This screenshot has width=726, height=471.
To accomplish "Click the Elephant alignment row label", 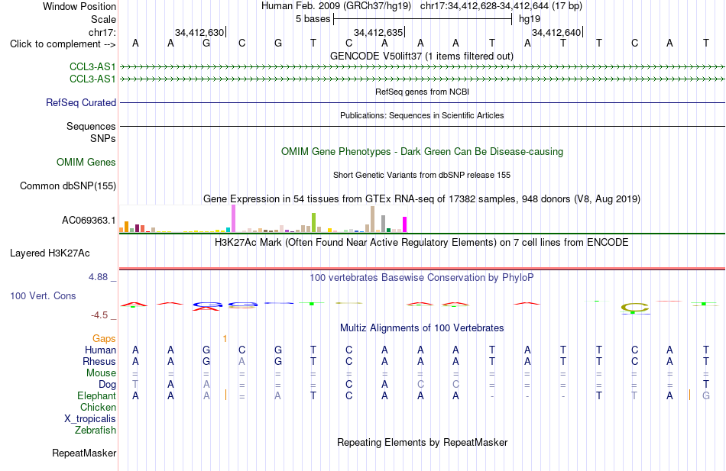I will 96,396.
